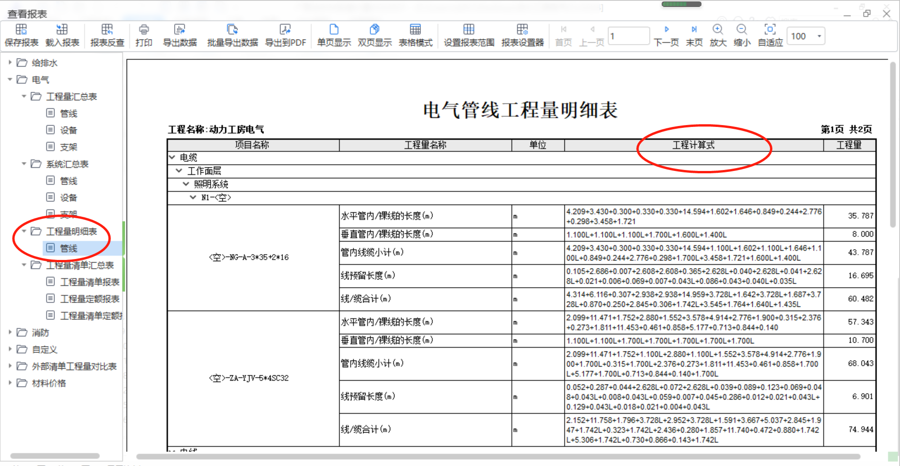Click the 打印 print icon
The height and width of the screenshot is (466, 900).
tap(144, 30)
